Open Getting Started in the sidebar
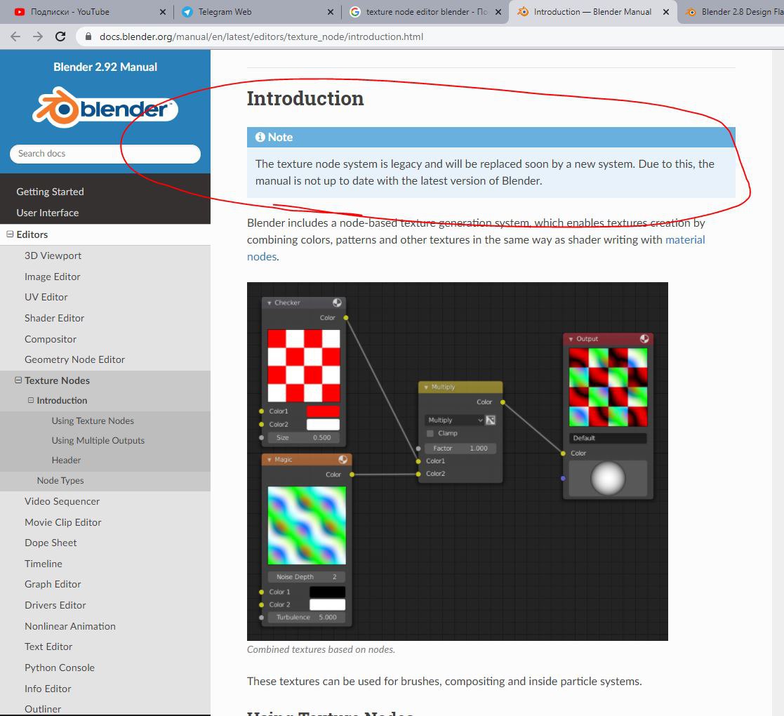This screenshot has height=716, width=784. click(x=50, y=192)
